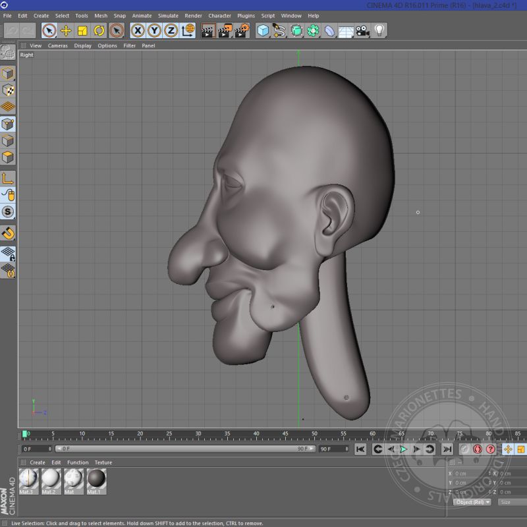Image resolution: width=527 pixels, height=527 pixels.
Task: Open the Object (Rel) coordinate dropdown
Action: click(472, 502)
